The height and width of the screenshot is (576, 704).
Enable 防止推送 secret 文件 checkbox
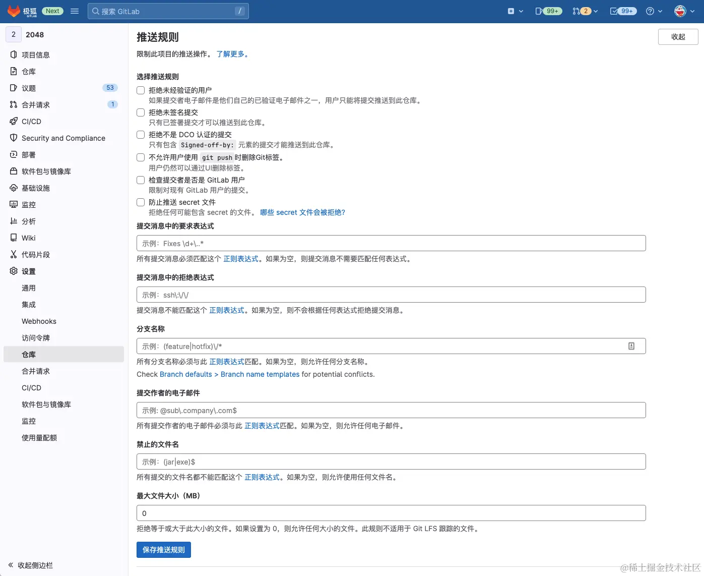[x=141, y=202]
